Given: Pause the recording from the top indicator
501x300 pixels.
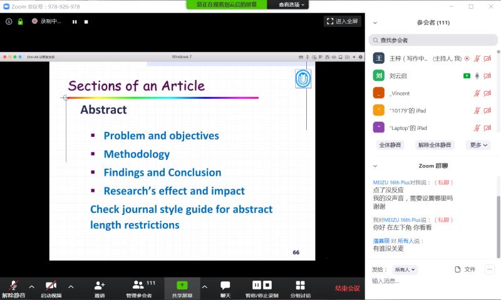Looking at the screenshot, I should 75,21.
